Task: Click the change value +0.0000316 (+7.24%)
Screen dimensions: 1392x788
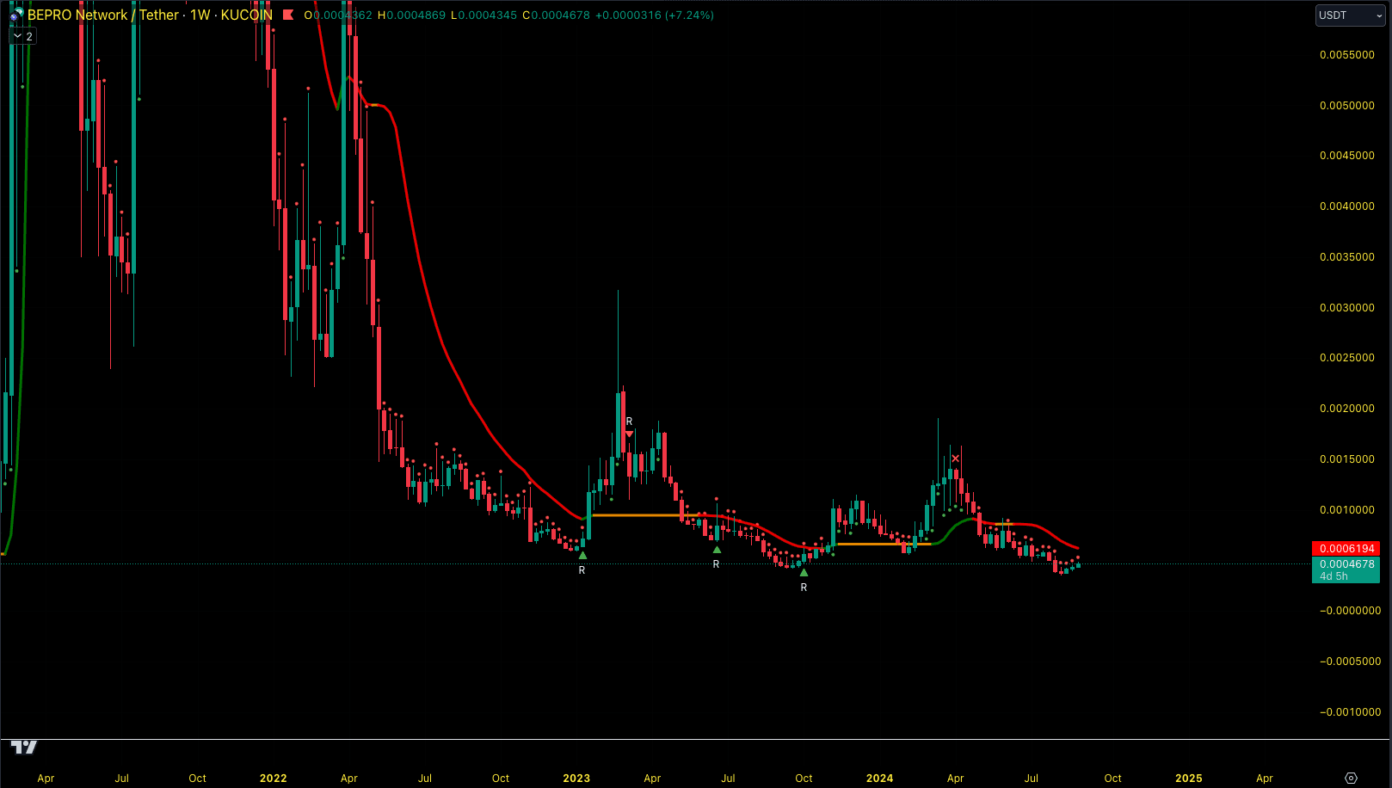Action: click(x=655, y=15)
